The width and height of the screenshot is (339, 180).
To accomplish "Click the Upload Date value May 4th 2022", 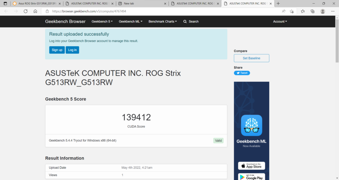I will (137, 168).
